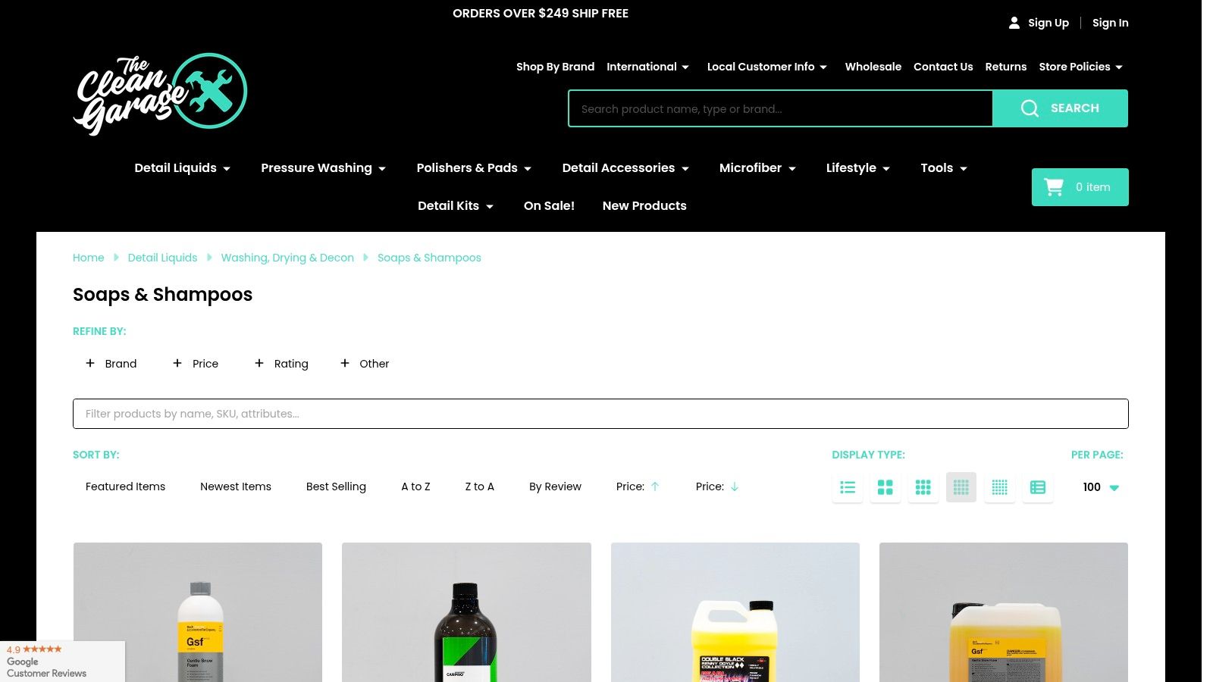Open New Products section
The height and width of the screenshot is (682, 1213).
644,206
